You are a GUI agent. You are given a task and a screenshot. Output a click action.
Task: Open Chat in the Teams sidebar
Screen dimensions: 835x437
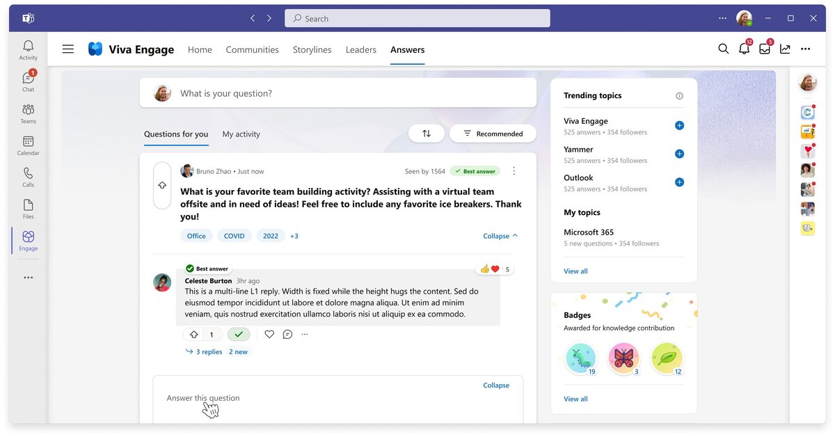(28, 81)
